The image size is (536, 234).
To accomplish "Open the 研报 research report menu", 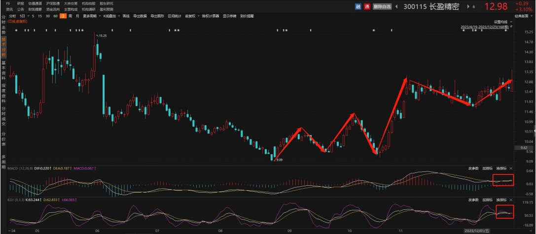I will pos(20,3).
